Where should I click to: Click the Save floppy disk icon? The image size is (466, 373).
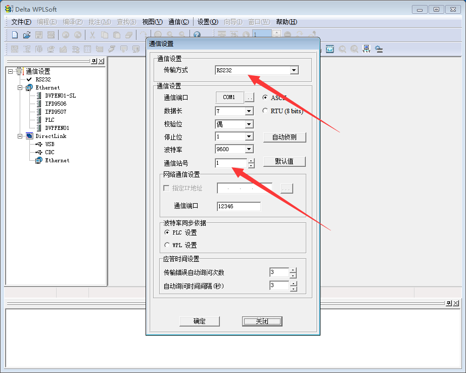pos(39,35)
